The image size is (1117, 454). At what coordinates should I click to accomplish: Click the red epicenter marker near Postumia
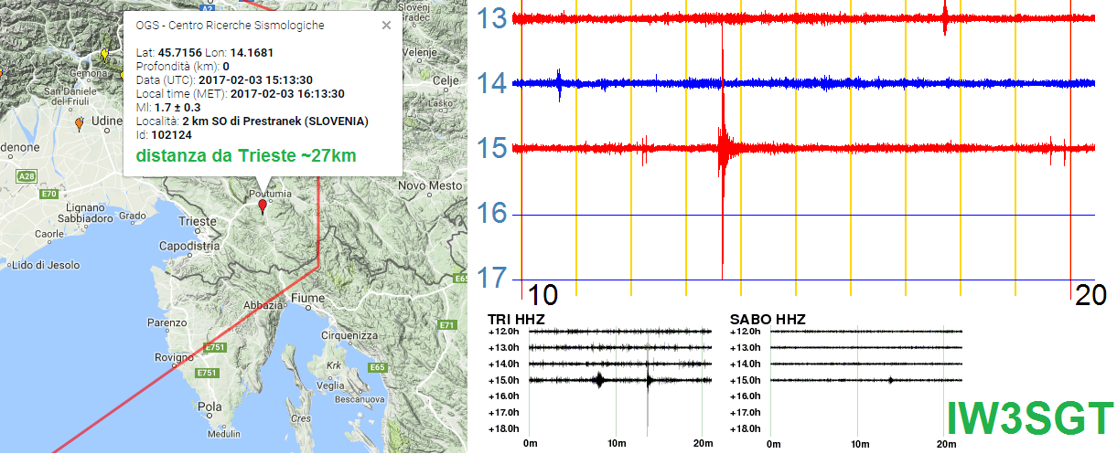(263, 206)
